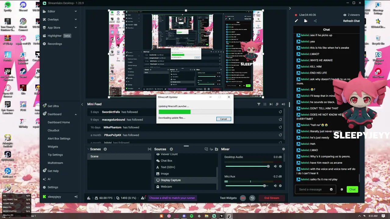Cancel the Minecraft Updater download
390x219 pixels.
click(223, 119)
